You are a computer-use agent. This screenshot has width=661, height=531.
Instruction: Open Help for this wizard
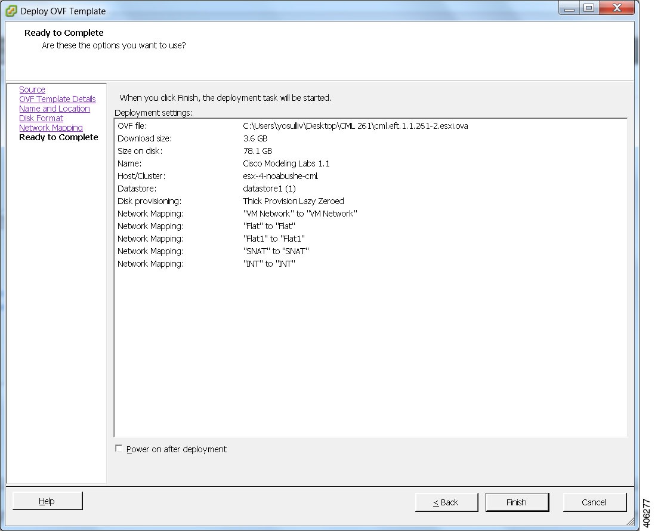pos(47,501)
